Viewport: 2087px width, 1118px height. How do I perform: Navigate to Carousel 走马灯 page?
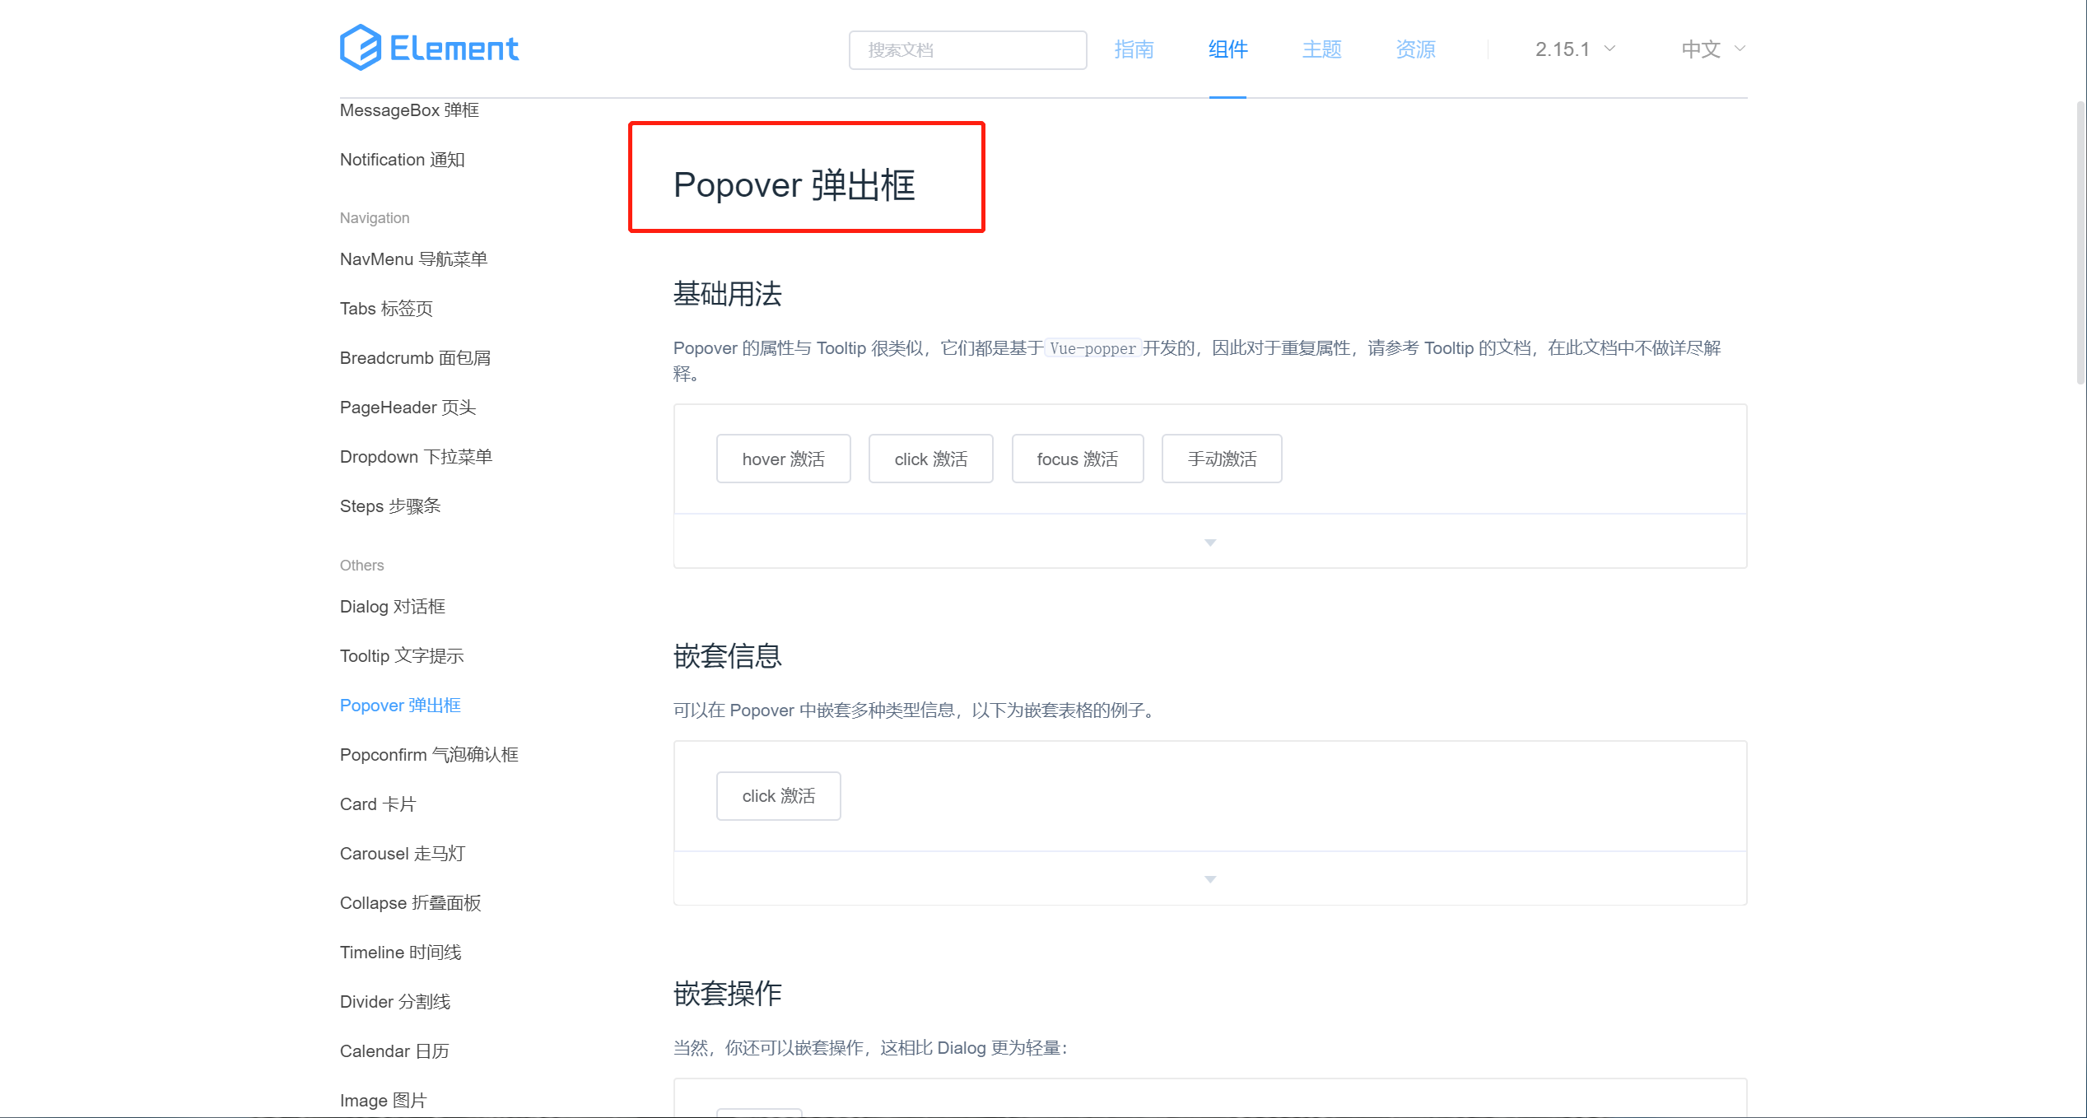[403, 854]
